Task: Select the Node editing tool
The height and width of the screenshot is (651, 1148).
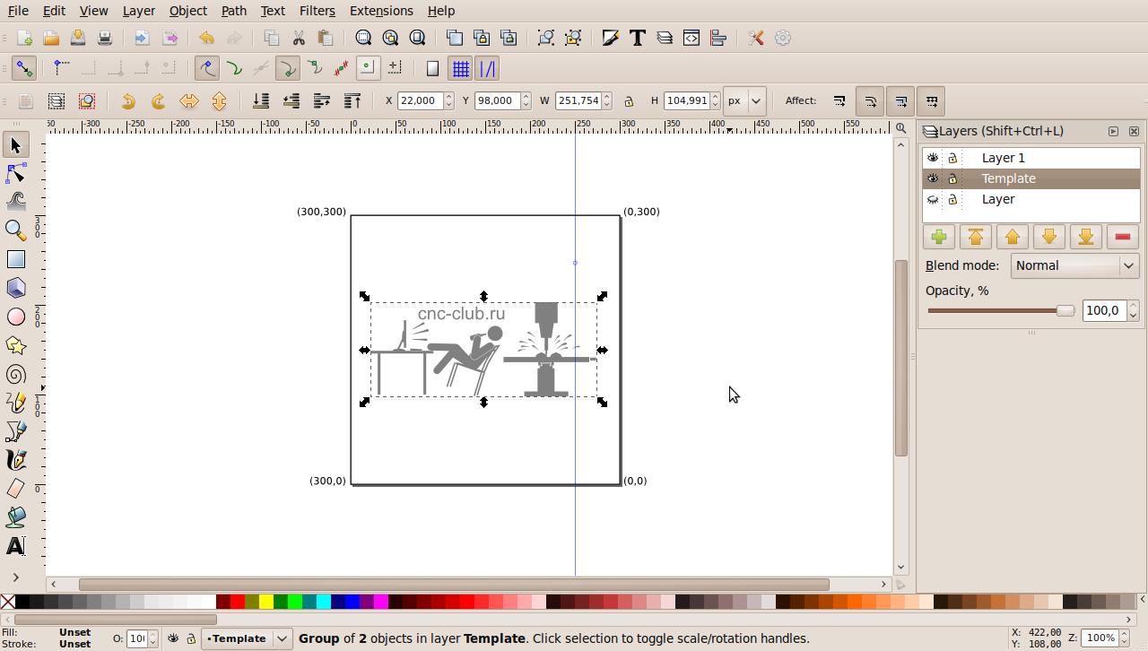Action: [16, 173]
